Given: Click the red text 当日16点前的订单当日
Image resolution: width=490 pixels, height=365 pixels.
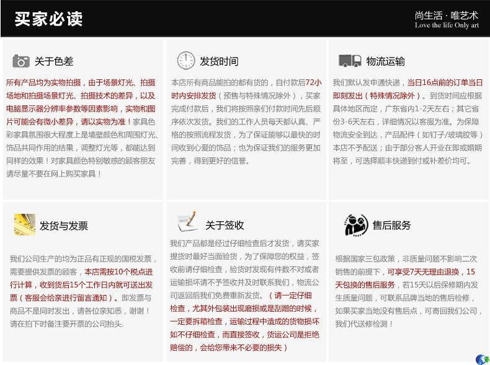Looking at the screenshot, I should [x=445, y=83].
